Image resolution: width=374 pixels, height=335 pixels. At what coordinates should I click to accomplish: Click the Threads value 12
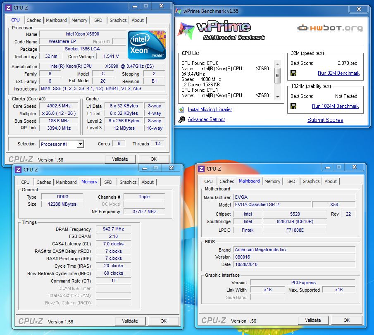point(157,143)
